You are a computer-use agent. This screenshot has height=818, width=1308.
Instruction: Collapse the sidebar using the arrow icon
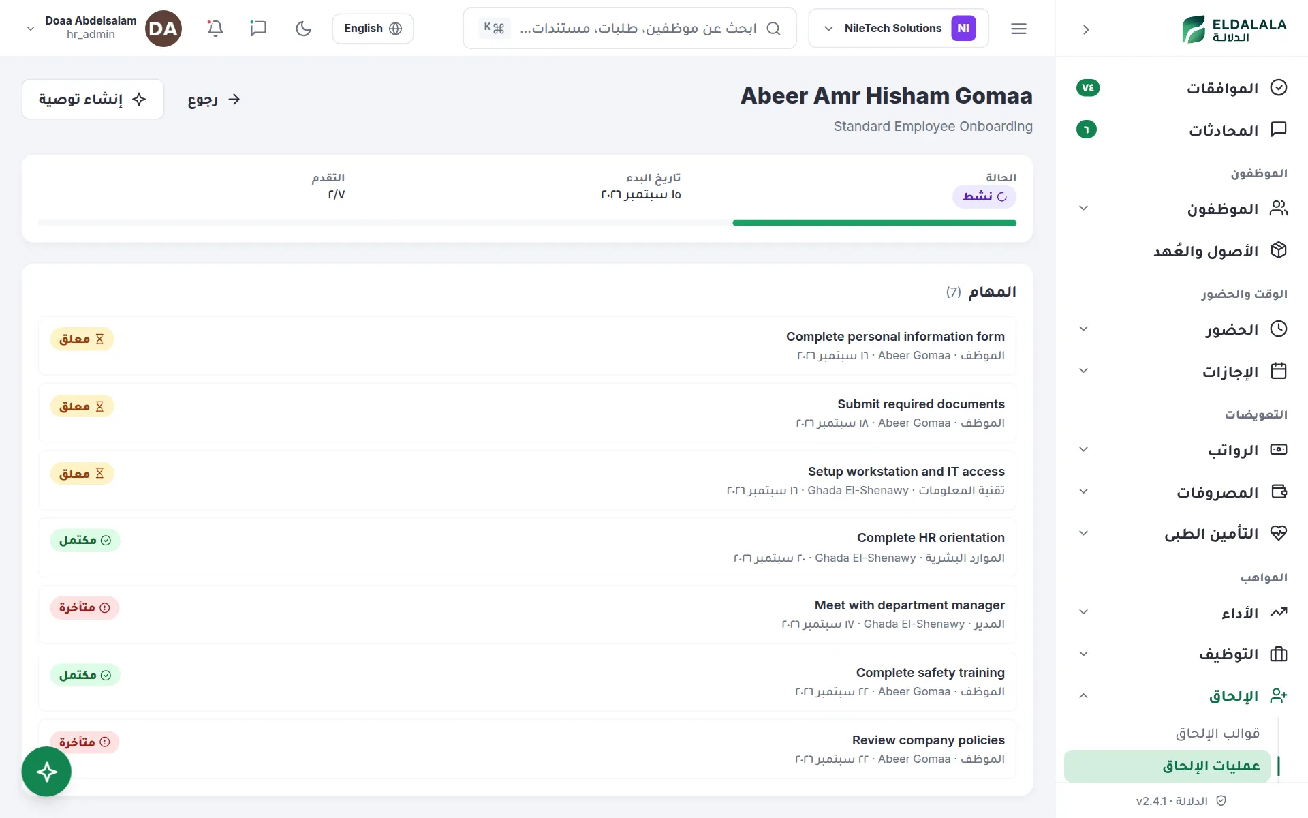(1086, 29)
